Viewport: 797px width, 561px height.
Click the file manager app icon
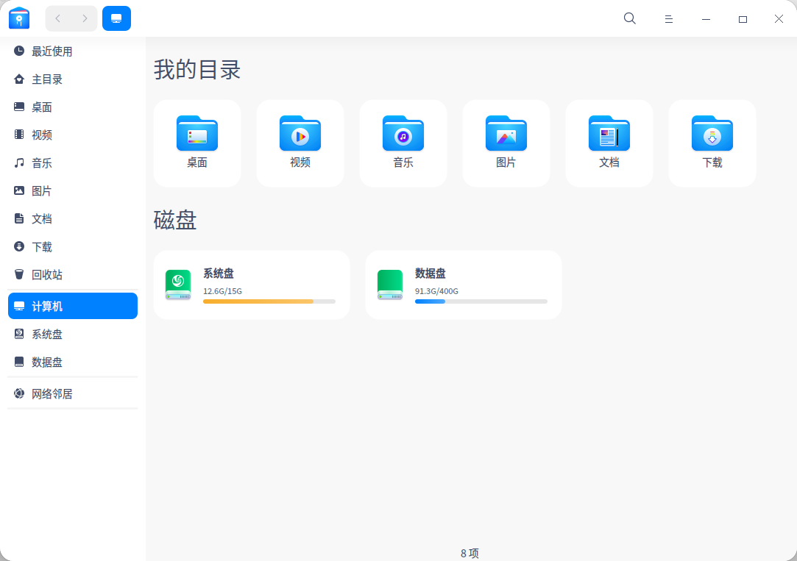tap(18, 18)
